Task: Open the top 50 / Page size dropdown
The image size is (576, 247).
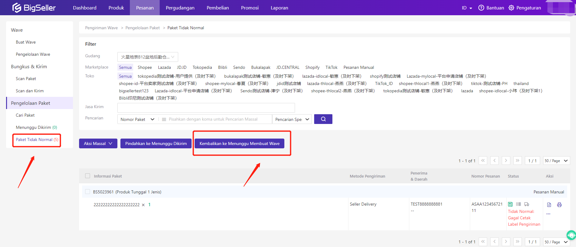Action: [557, 161]
